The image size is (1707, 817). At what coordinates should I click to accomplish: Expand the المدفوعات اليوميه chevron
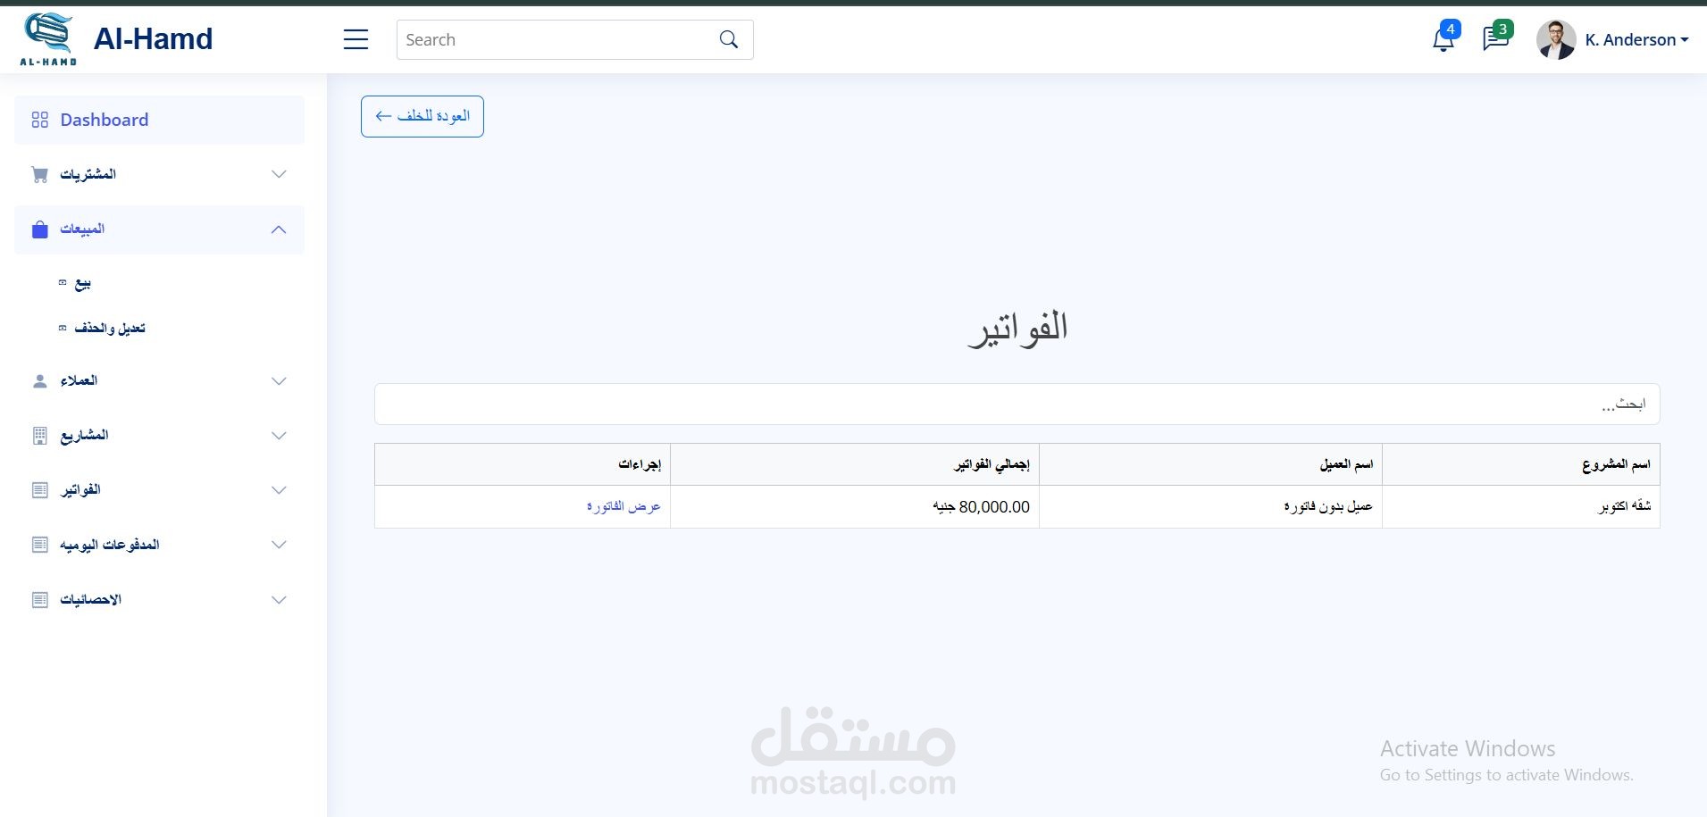click(x=279, y=545)
